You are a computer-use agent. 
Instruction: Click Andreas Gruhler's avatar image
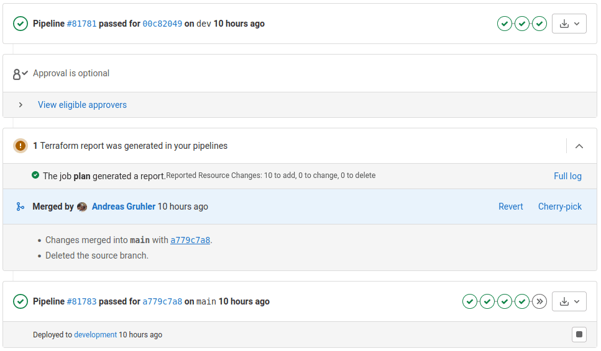[x=82, y=207]
